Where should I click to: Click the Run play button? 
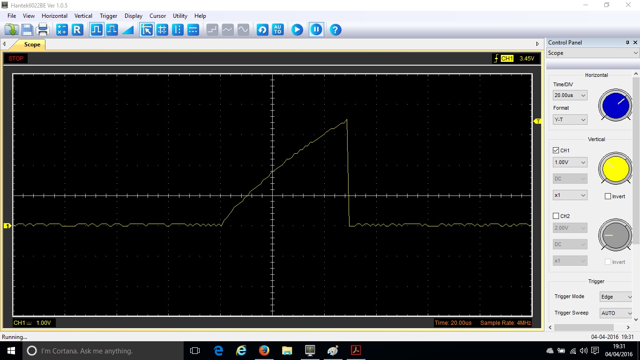pyautogui.click(x=297, y=30)
